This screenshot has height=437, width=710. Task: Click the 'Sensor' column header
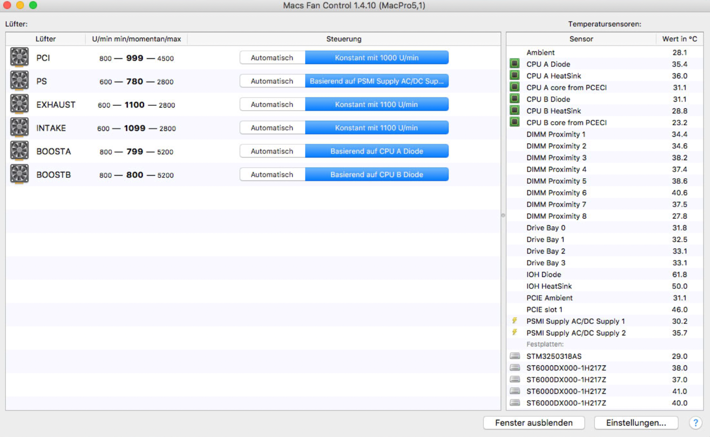tap(581, 39)
